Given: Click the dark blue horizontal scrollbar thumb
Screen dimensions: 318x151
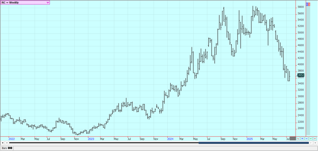Looking at the screenshot, I should click(x=253, y=143).
